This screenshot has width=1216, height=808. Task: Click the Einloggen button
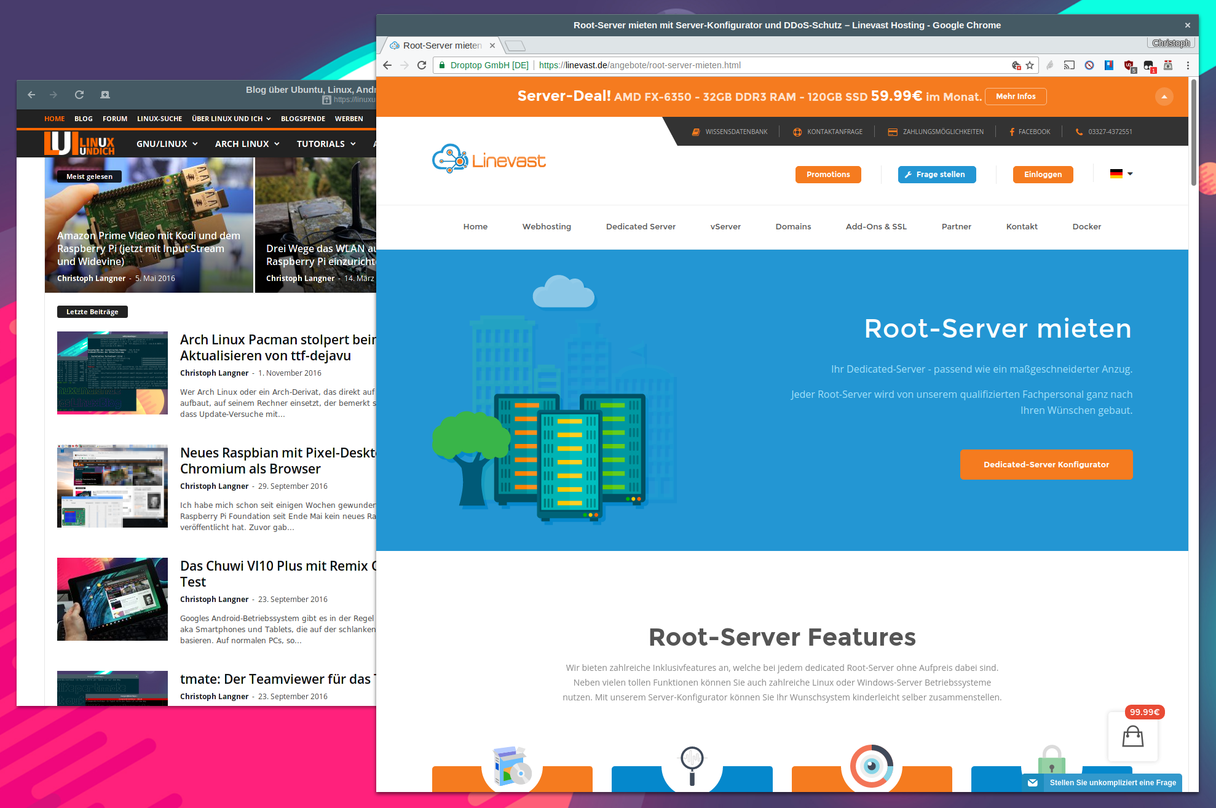tap(1043, 175)
